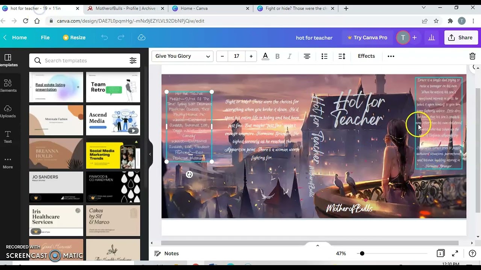Select the Breanna Hollis template
The image size is (481, 270).
[56, 153]
